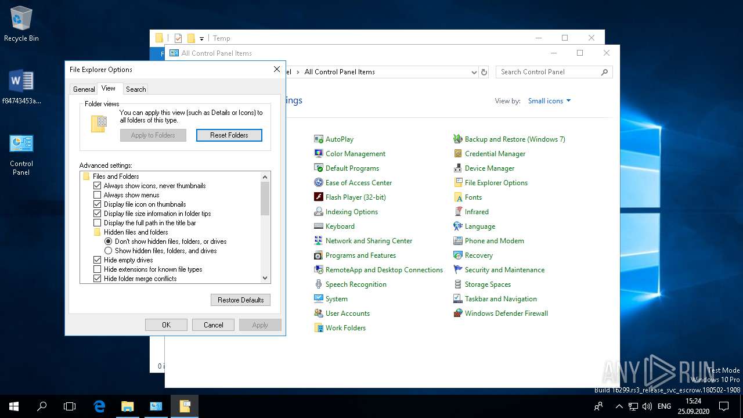Viewport: 743px width, 418px height.
Task: Uncheck Hide folder merge conflicts
Action: pos(98,279)
